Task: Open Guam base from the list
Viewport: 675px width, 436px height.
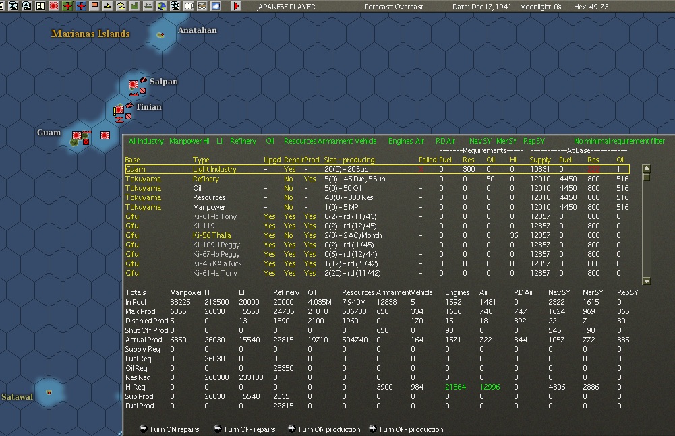Action: pos(135,169)
